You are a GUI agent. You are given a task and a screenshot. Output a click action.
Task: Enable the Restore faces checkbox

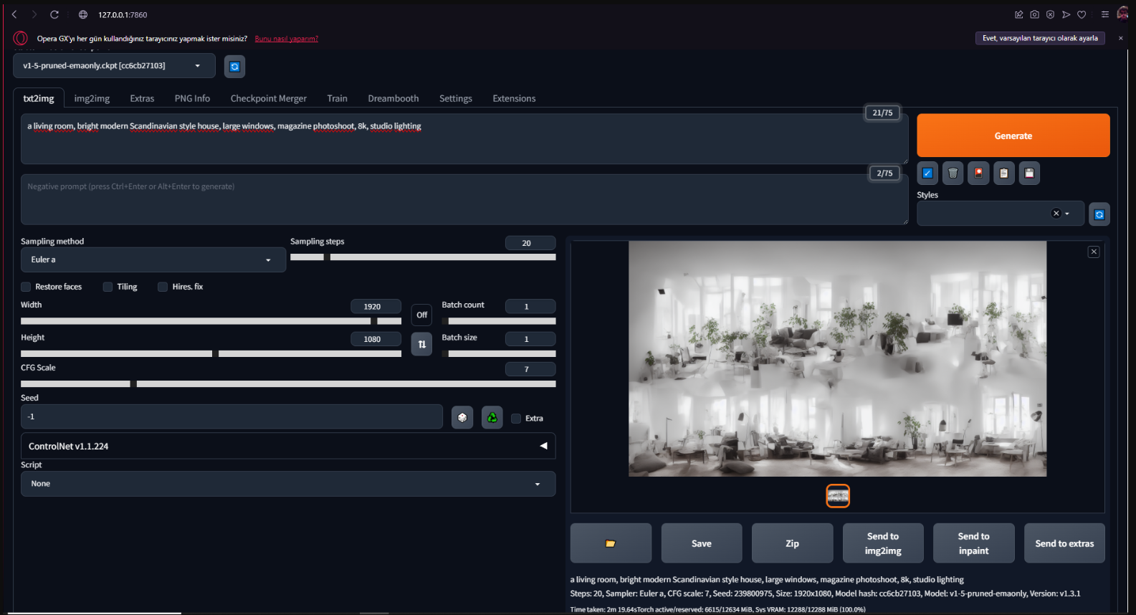coord(26,287)
